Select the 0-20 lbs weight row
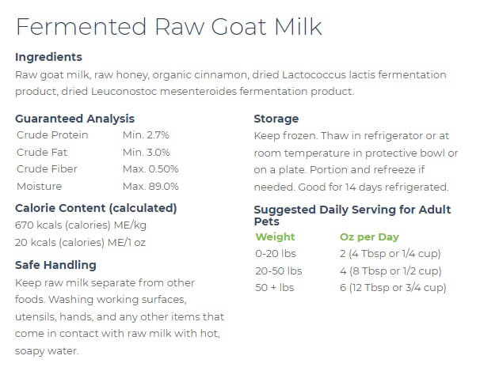The image size is (480, 386). click(x=276, y=253)
